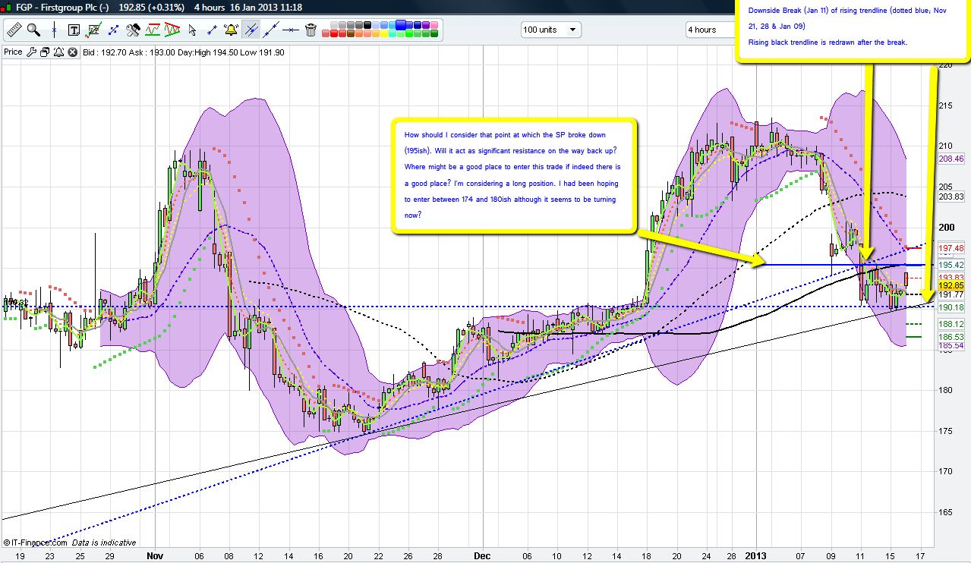Select the arrow pointer cursor tool
971x563 pixels.
click(192, 30)
